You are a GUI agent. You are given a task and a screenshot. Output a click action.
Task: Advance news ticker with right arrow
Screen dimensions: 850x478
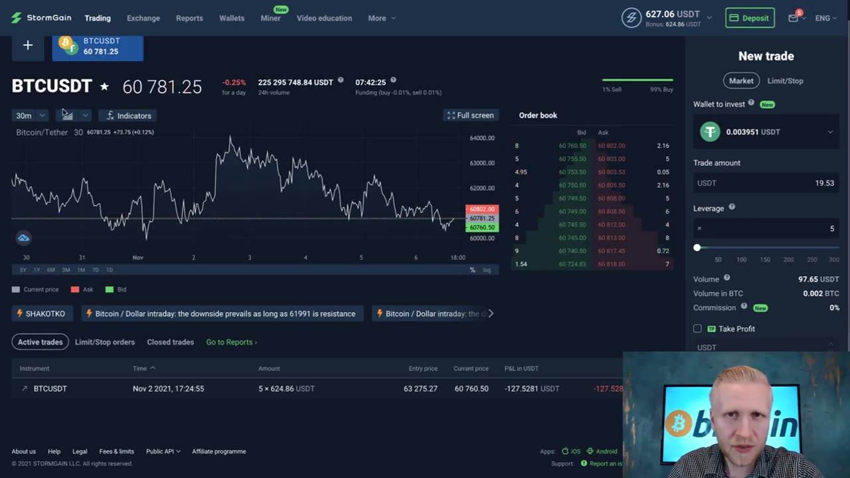click(x=491, y=313)
